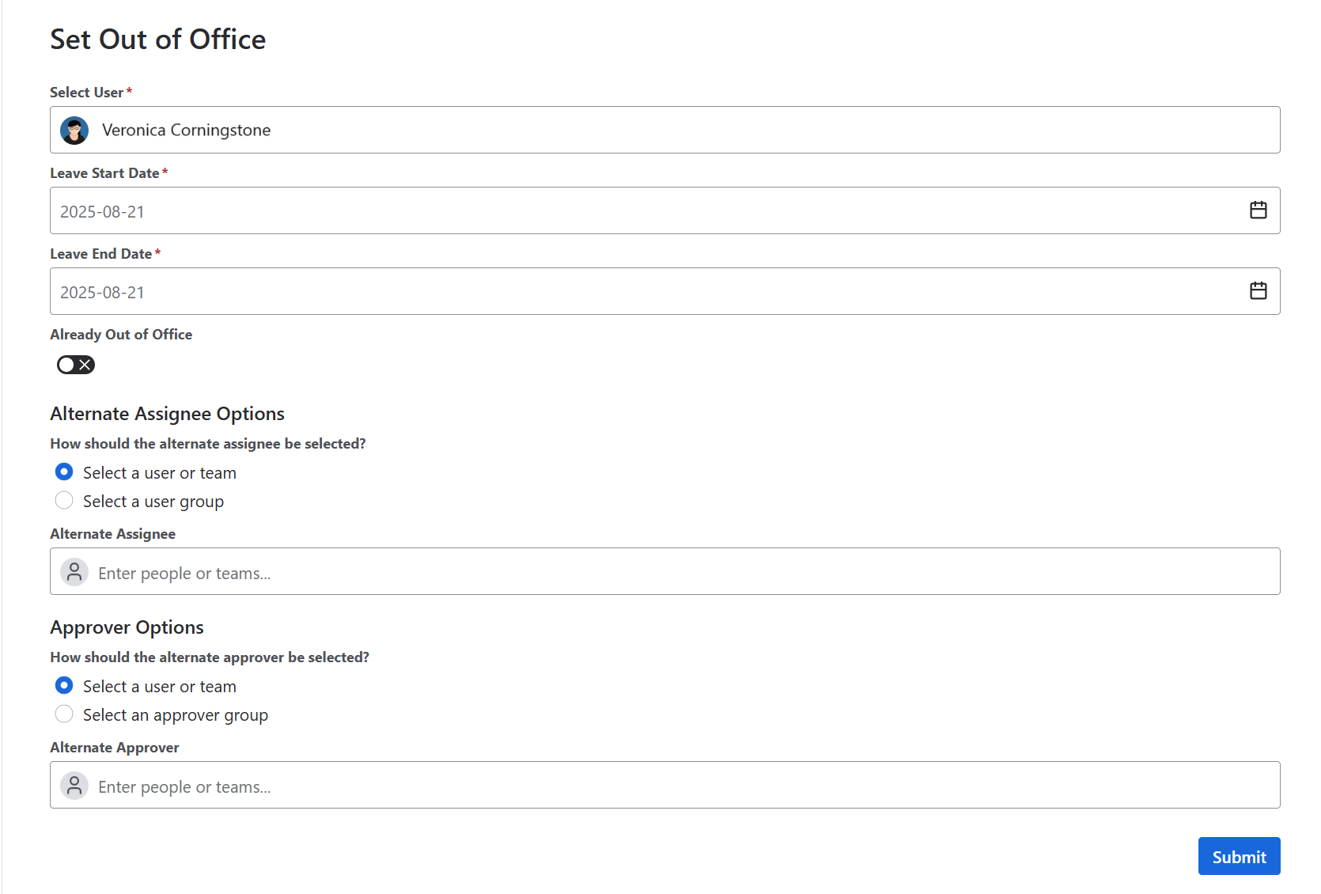Click Veronica Corningstone's avatar icon
The image size is (1321, 894).
point(74,131)
